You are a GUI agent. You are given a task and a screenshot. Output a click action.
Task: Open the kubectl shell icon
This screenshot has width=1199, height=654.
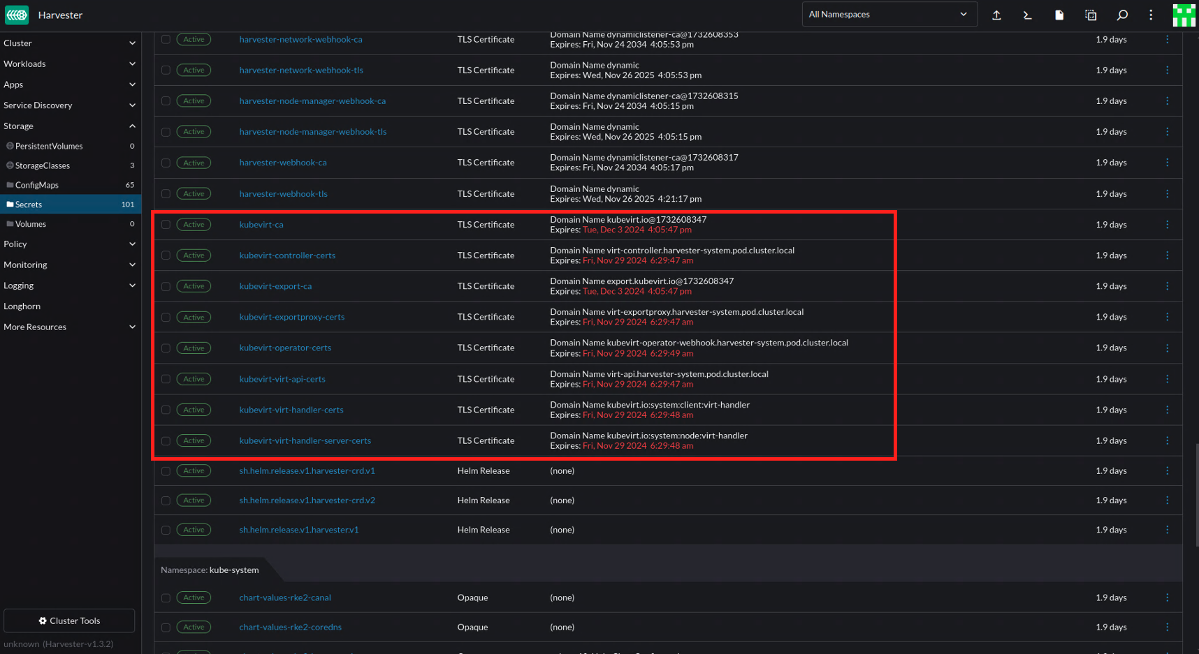coord(1027,15)
